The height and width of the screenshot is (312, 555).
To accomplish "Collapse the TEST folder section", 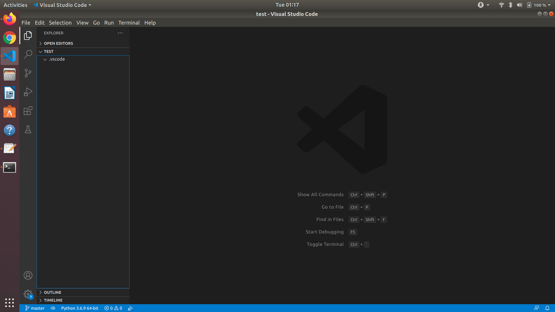I will tap(83, 51).
